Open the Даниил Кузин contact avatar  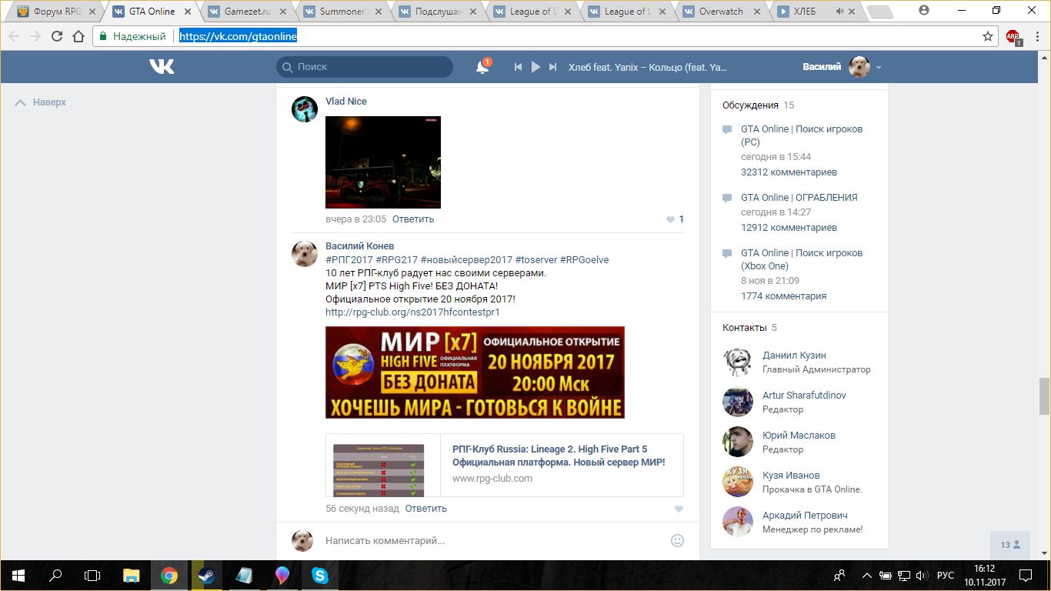(738, 362)
